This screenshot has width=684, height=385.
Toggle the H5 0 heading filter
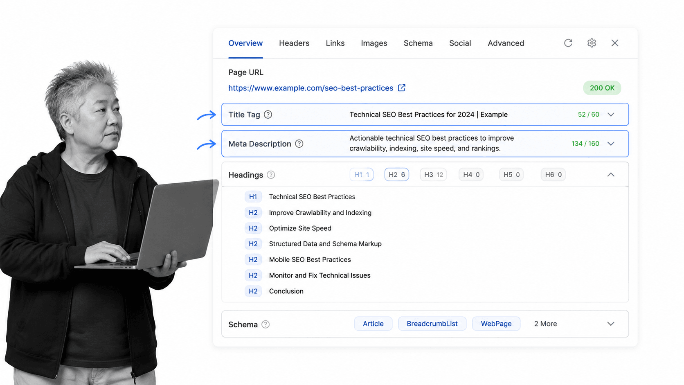[x=511, y=175]
